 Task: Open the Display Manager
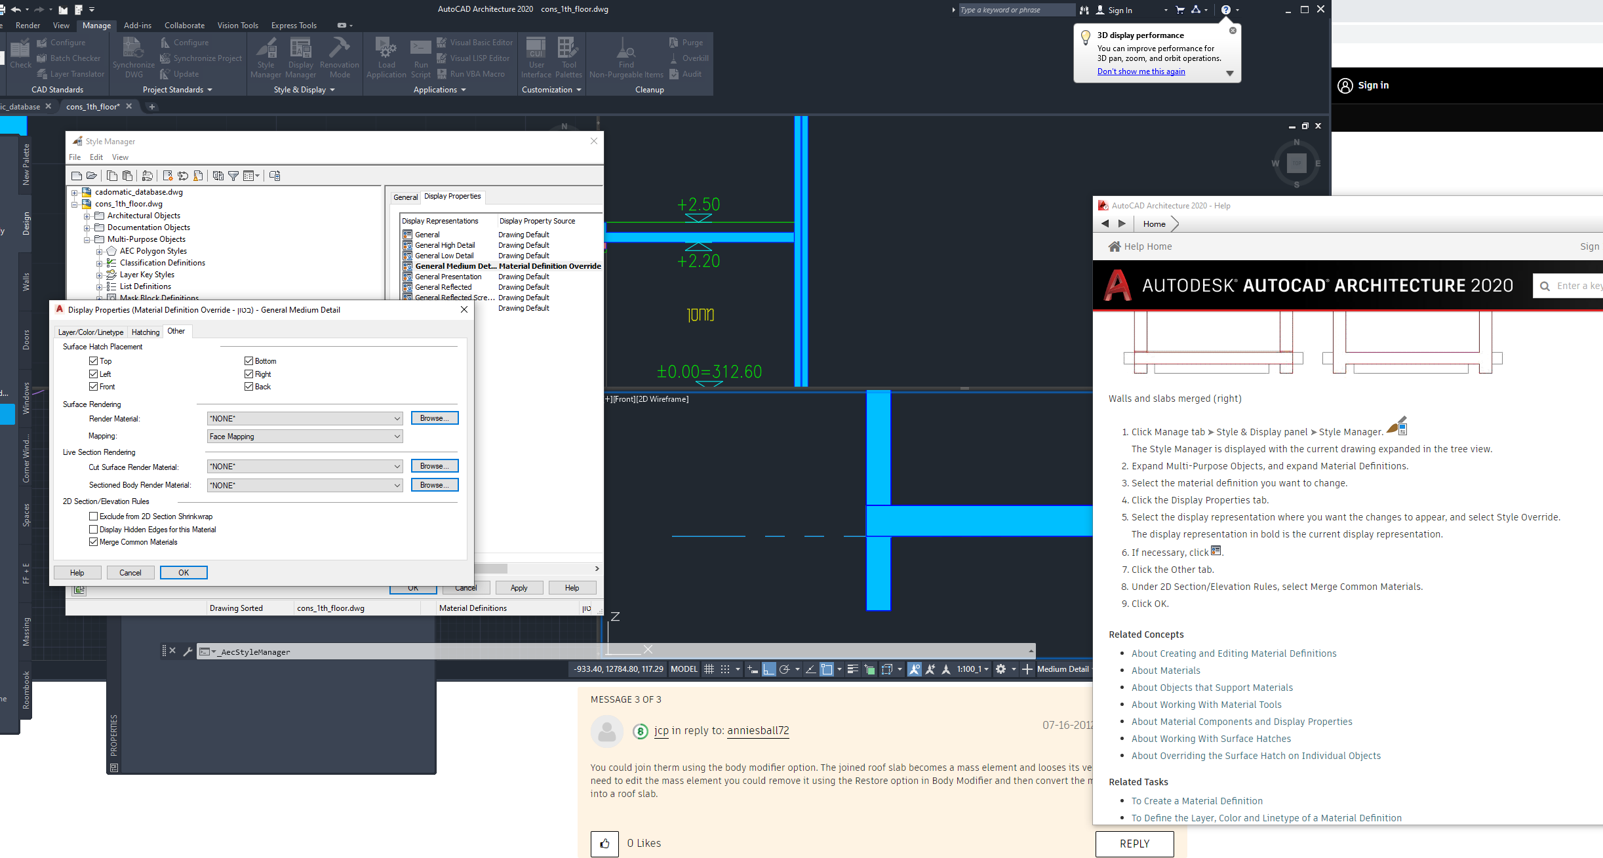(x=300, y=58)
